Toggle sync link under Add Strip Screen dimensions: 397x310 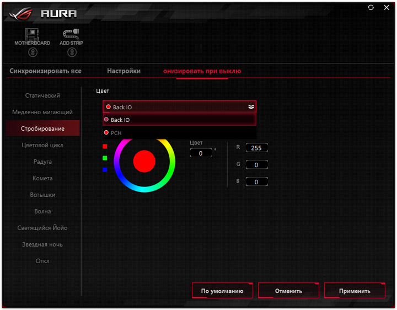[72, 52]
